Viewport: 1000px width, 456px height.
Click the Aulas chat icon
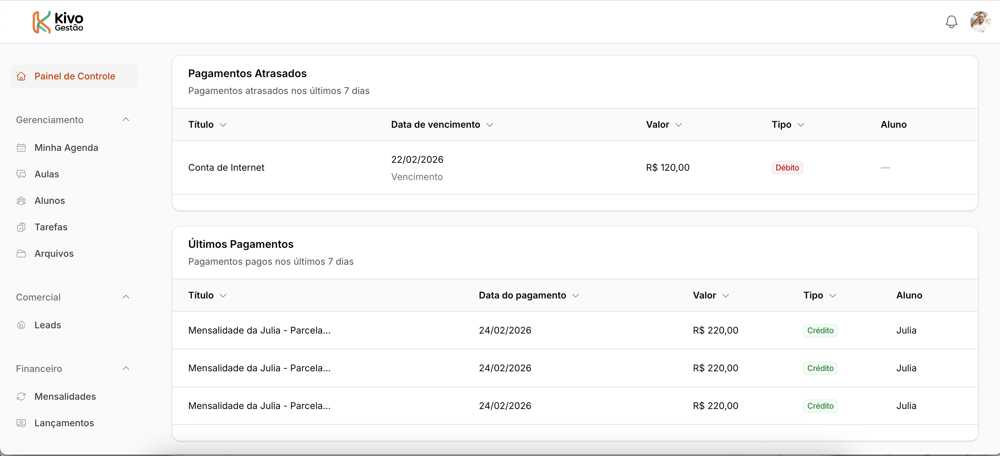(x=21, y=174)
